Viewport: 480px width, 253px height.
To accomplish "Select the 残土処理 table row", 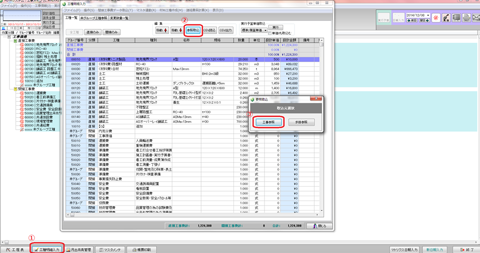I will 192,78.
